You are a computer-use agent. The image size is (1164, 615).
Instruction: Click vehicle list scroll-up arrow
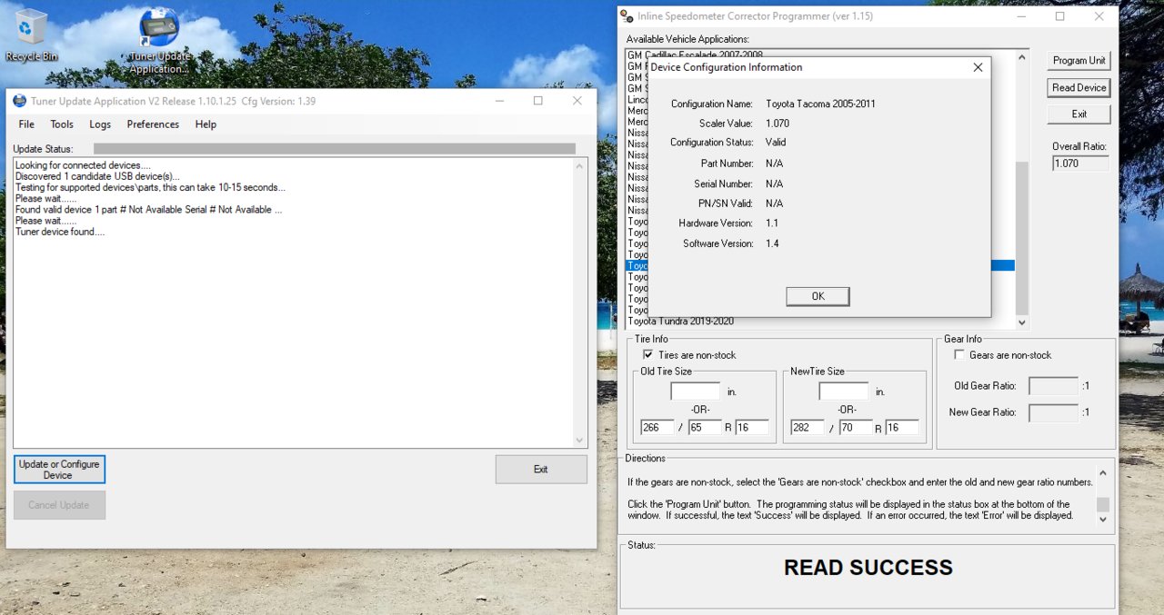pos(1021,58)
